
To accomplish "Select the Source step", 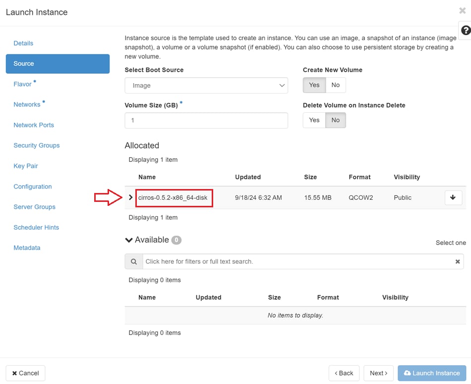I will (x=58, y=63).
